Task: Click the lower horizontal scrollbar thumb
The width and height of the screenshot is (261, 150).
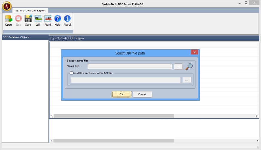Action: (114, 140)
